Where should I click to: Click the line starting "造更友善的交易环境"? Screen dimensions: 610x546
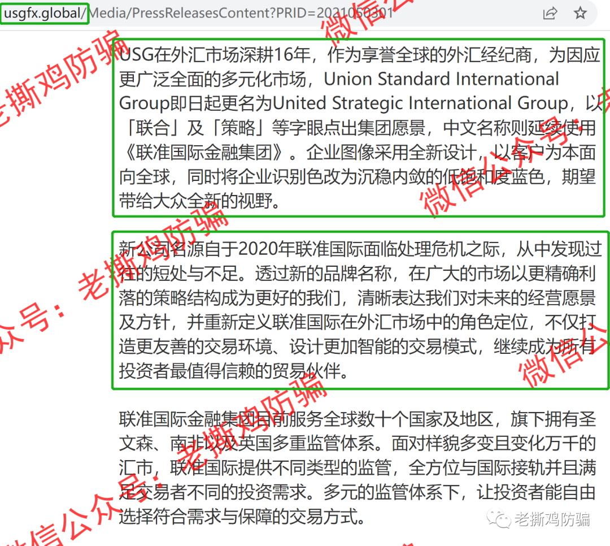358,346
